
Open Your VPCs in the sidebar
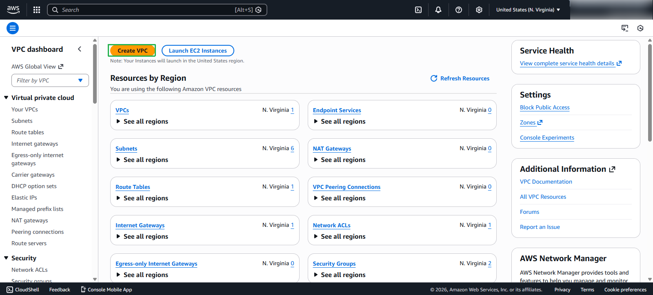(x=24, y=109)
